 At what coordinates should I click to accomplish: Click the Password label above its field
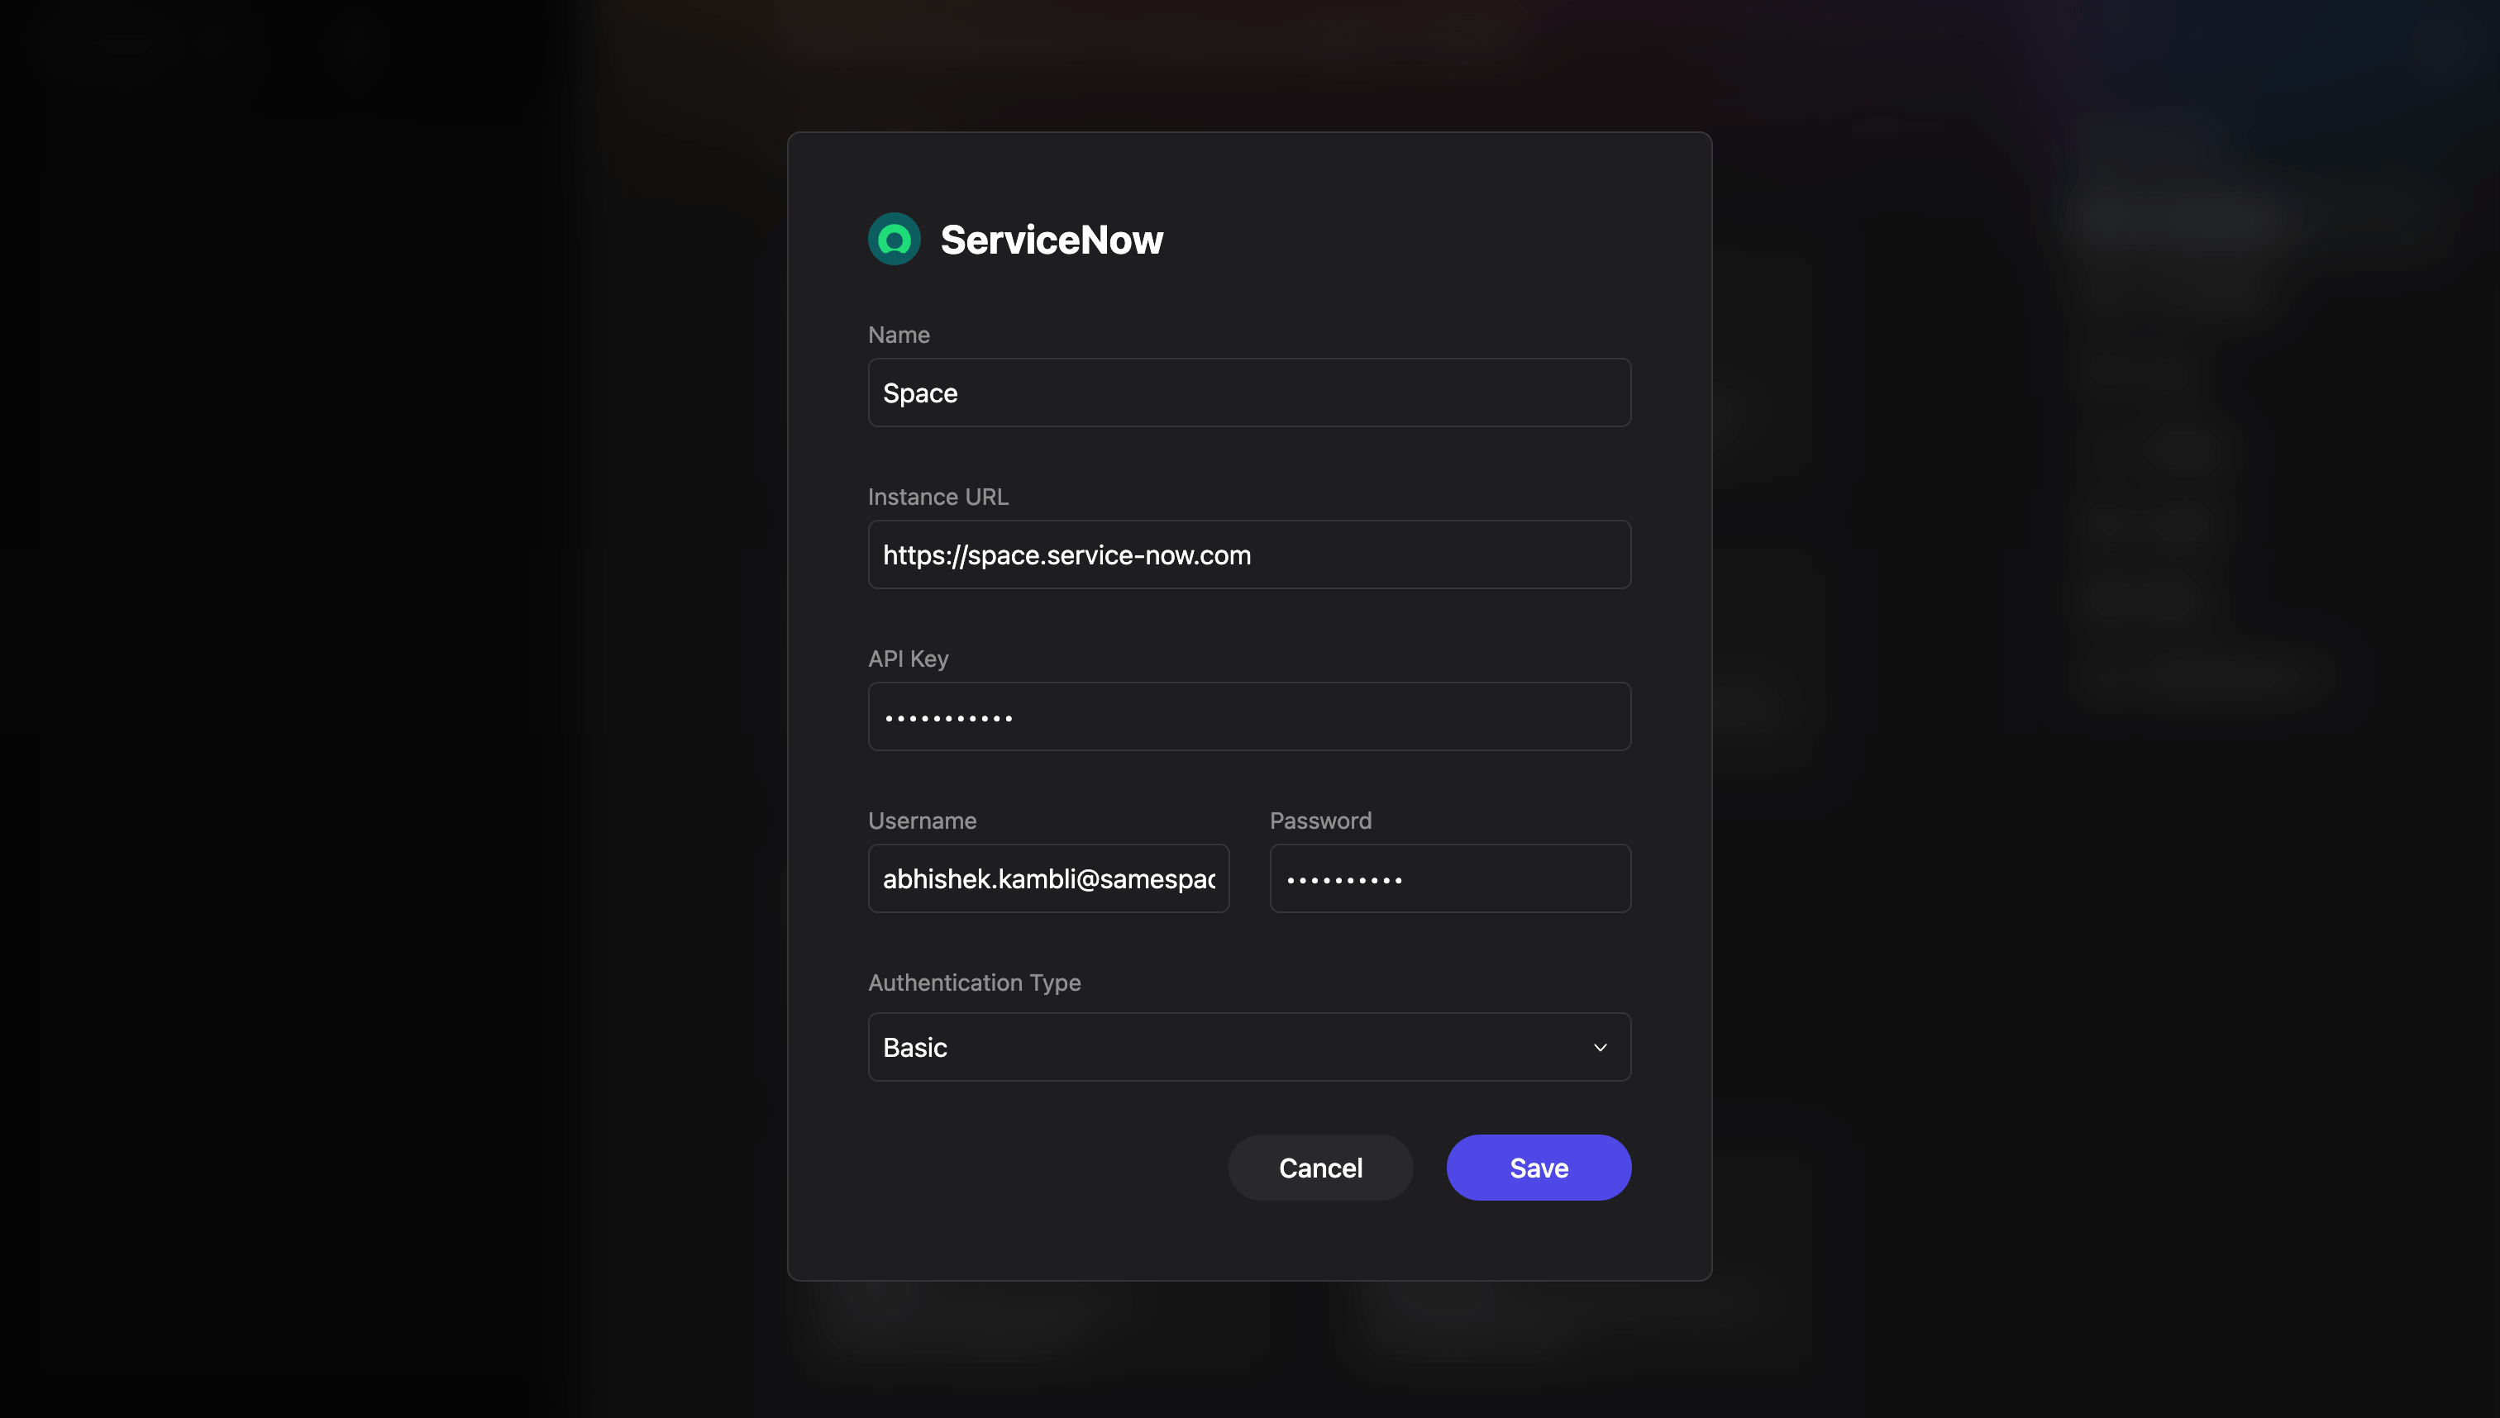pyautogui.click(x=1320, y=820)
